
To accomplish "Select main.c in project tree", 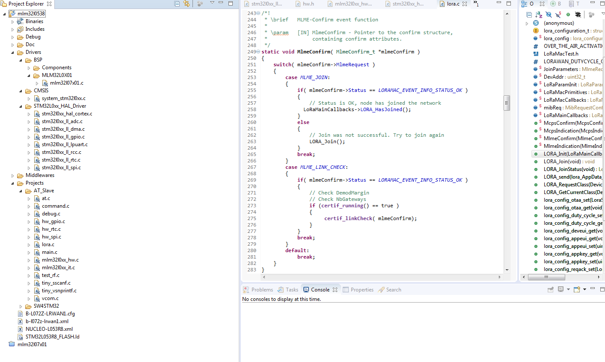I will pyautogui.click(x=49, y=252).
